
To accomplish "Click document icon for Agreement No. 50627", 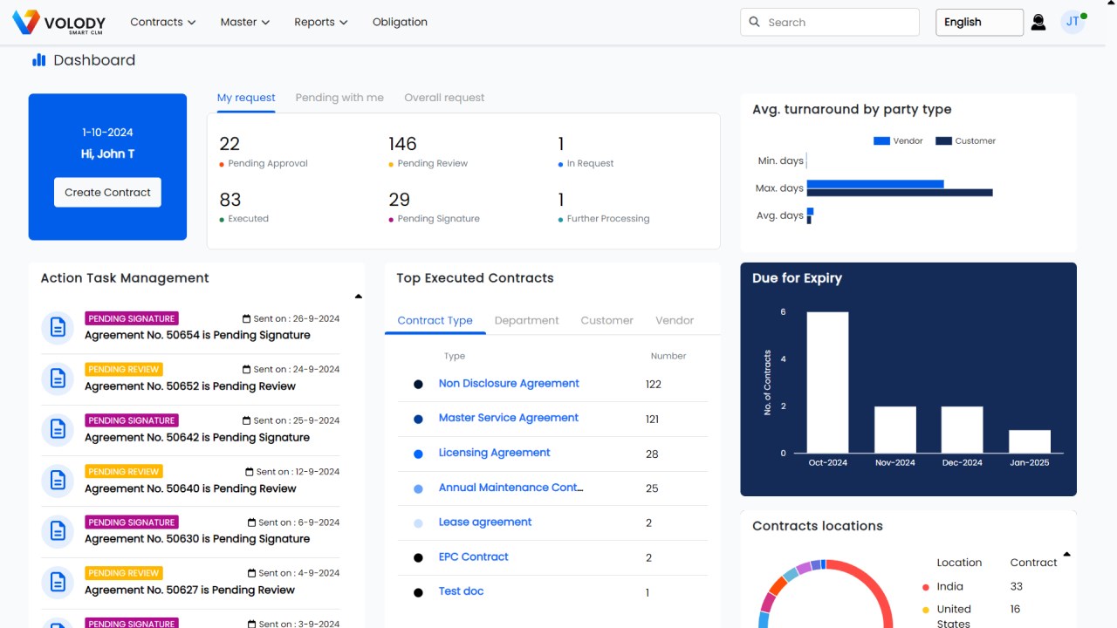I will point(58,582).
